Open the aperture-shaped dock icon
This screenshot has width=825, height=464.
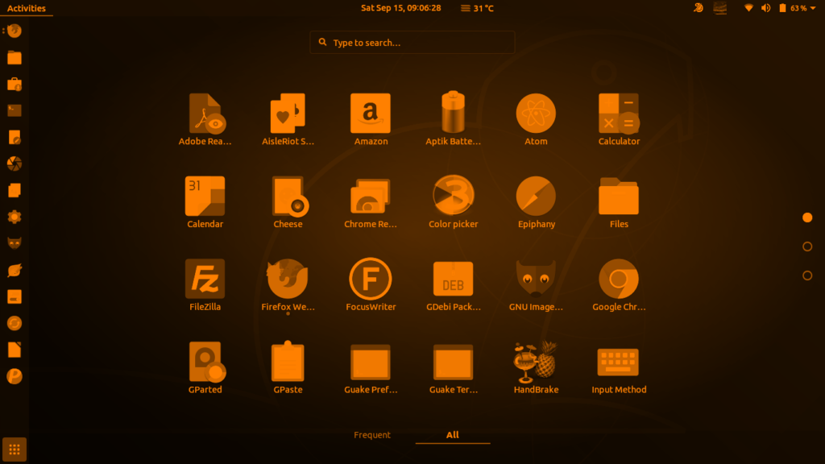[x=15, y=164]
